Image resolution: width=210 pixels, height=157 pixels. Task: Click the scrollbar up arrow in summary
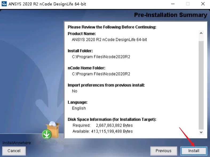pos(201,33)
